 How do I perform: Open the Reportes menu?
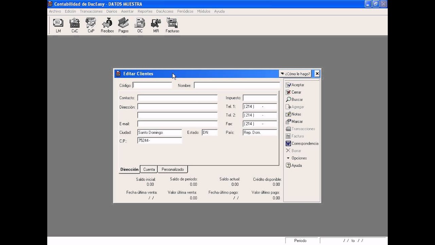pos(145,11)
